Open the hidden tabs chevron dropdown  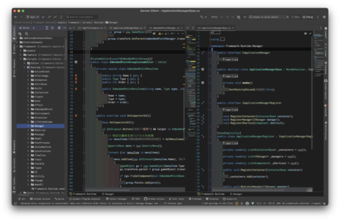(188, 28)
